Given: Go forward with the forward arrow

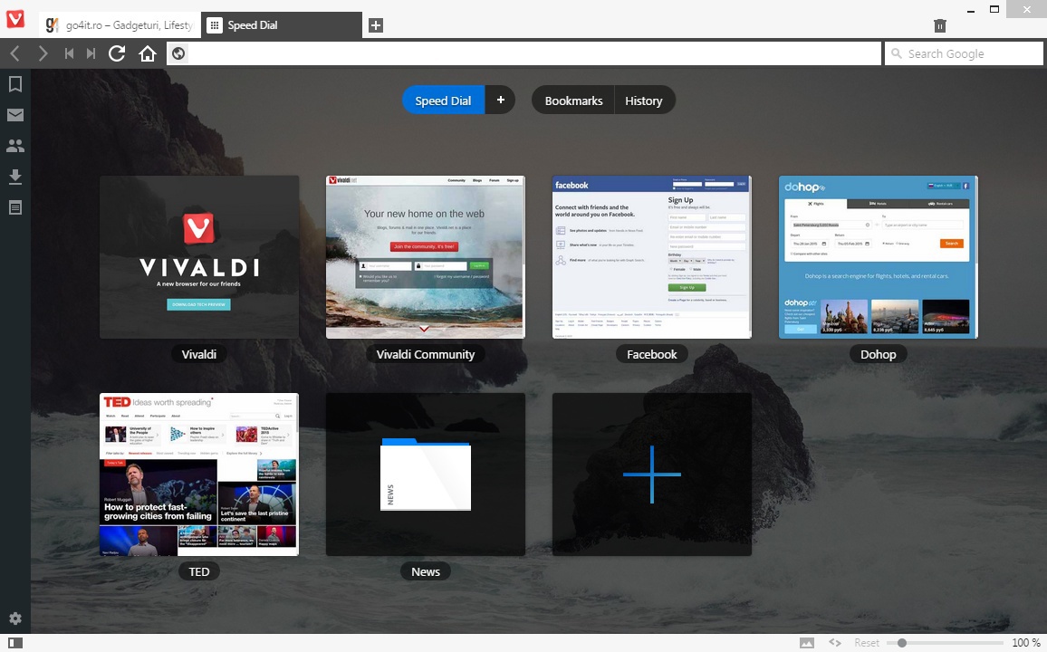Looking at the screenshot, I should tap(43, 53).
